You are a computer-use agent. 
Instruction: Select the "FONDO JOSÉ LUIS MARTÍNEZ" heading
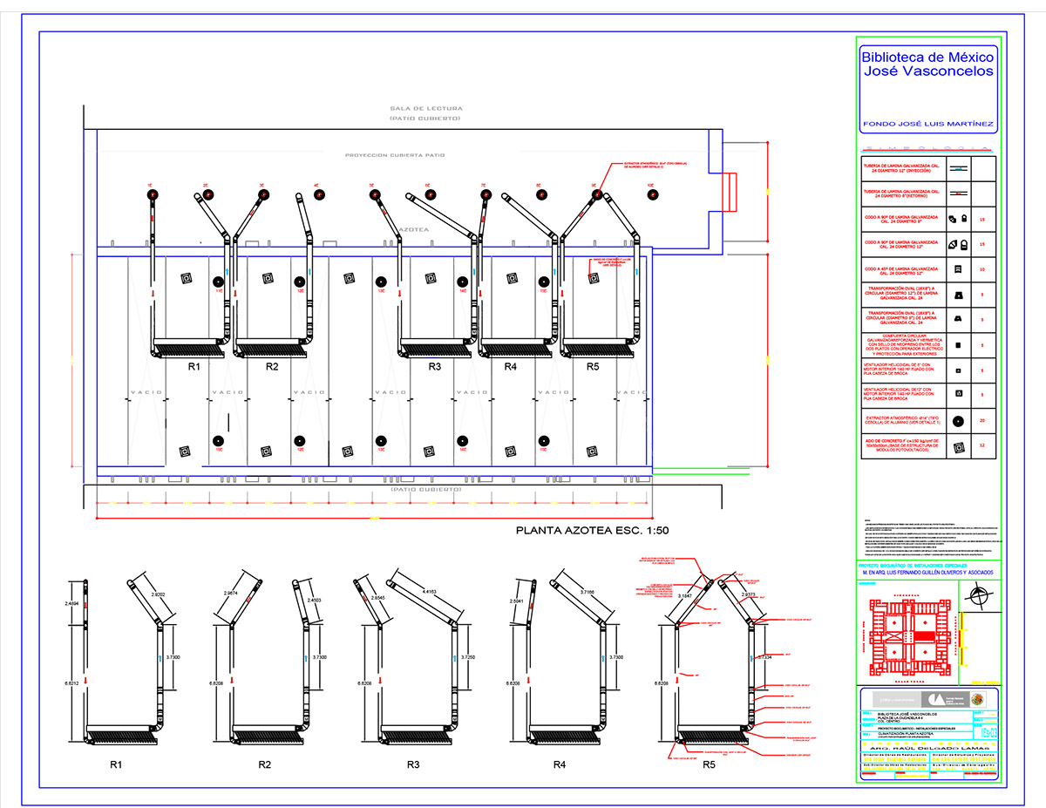pyautogui.click(x=927, y=124)
